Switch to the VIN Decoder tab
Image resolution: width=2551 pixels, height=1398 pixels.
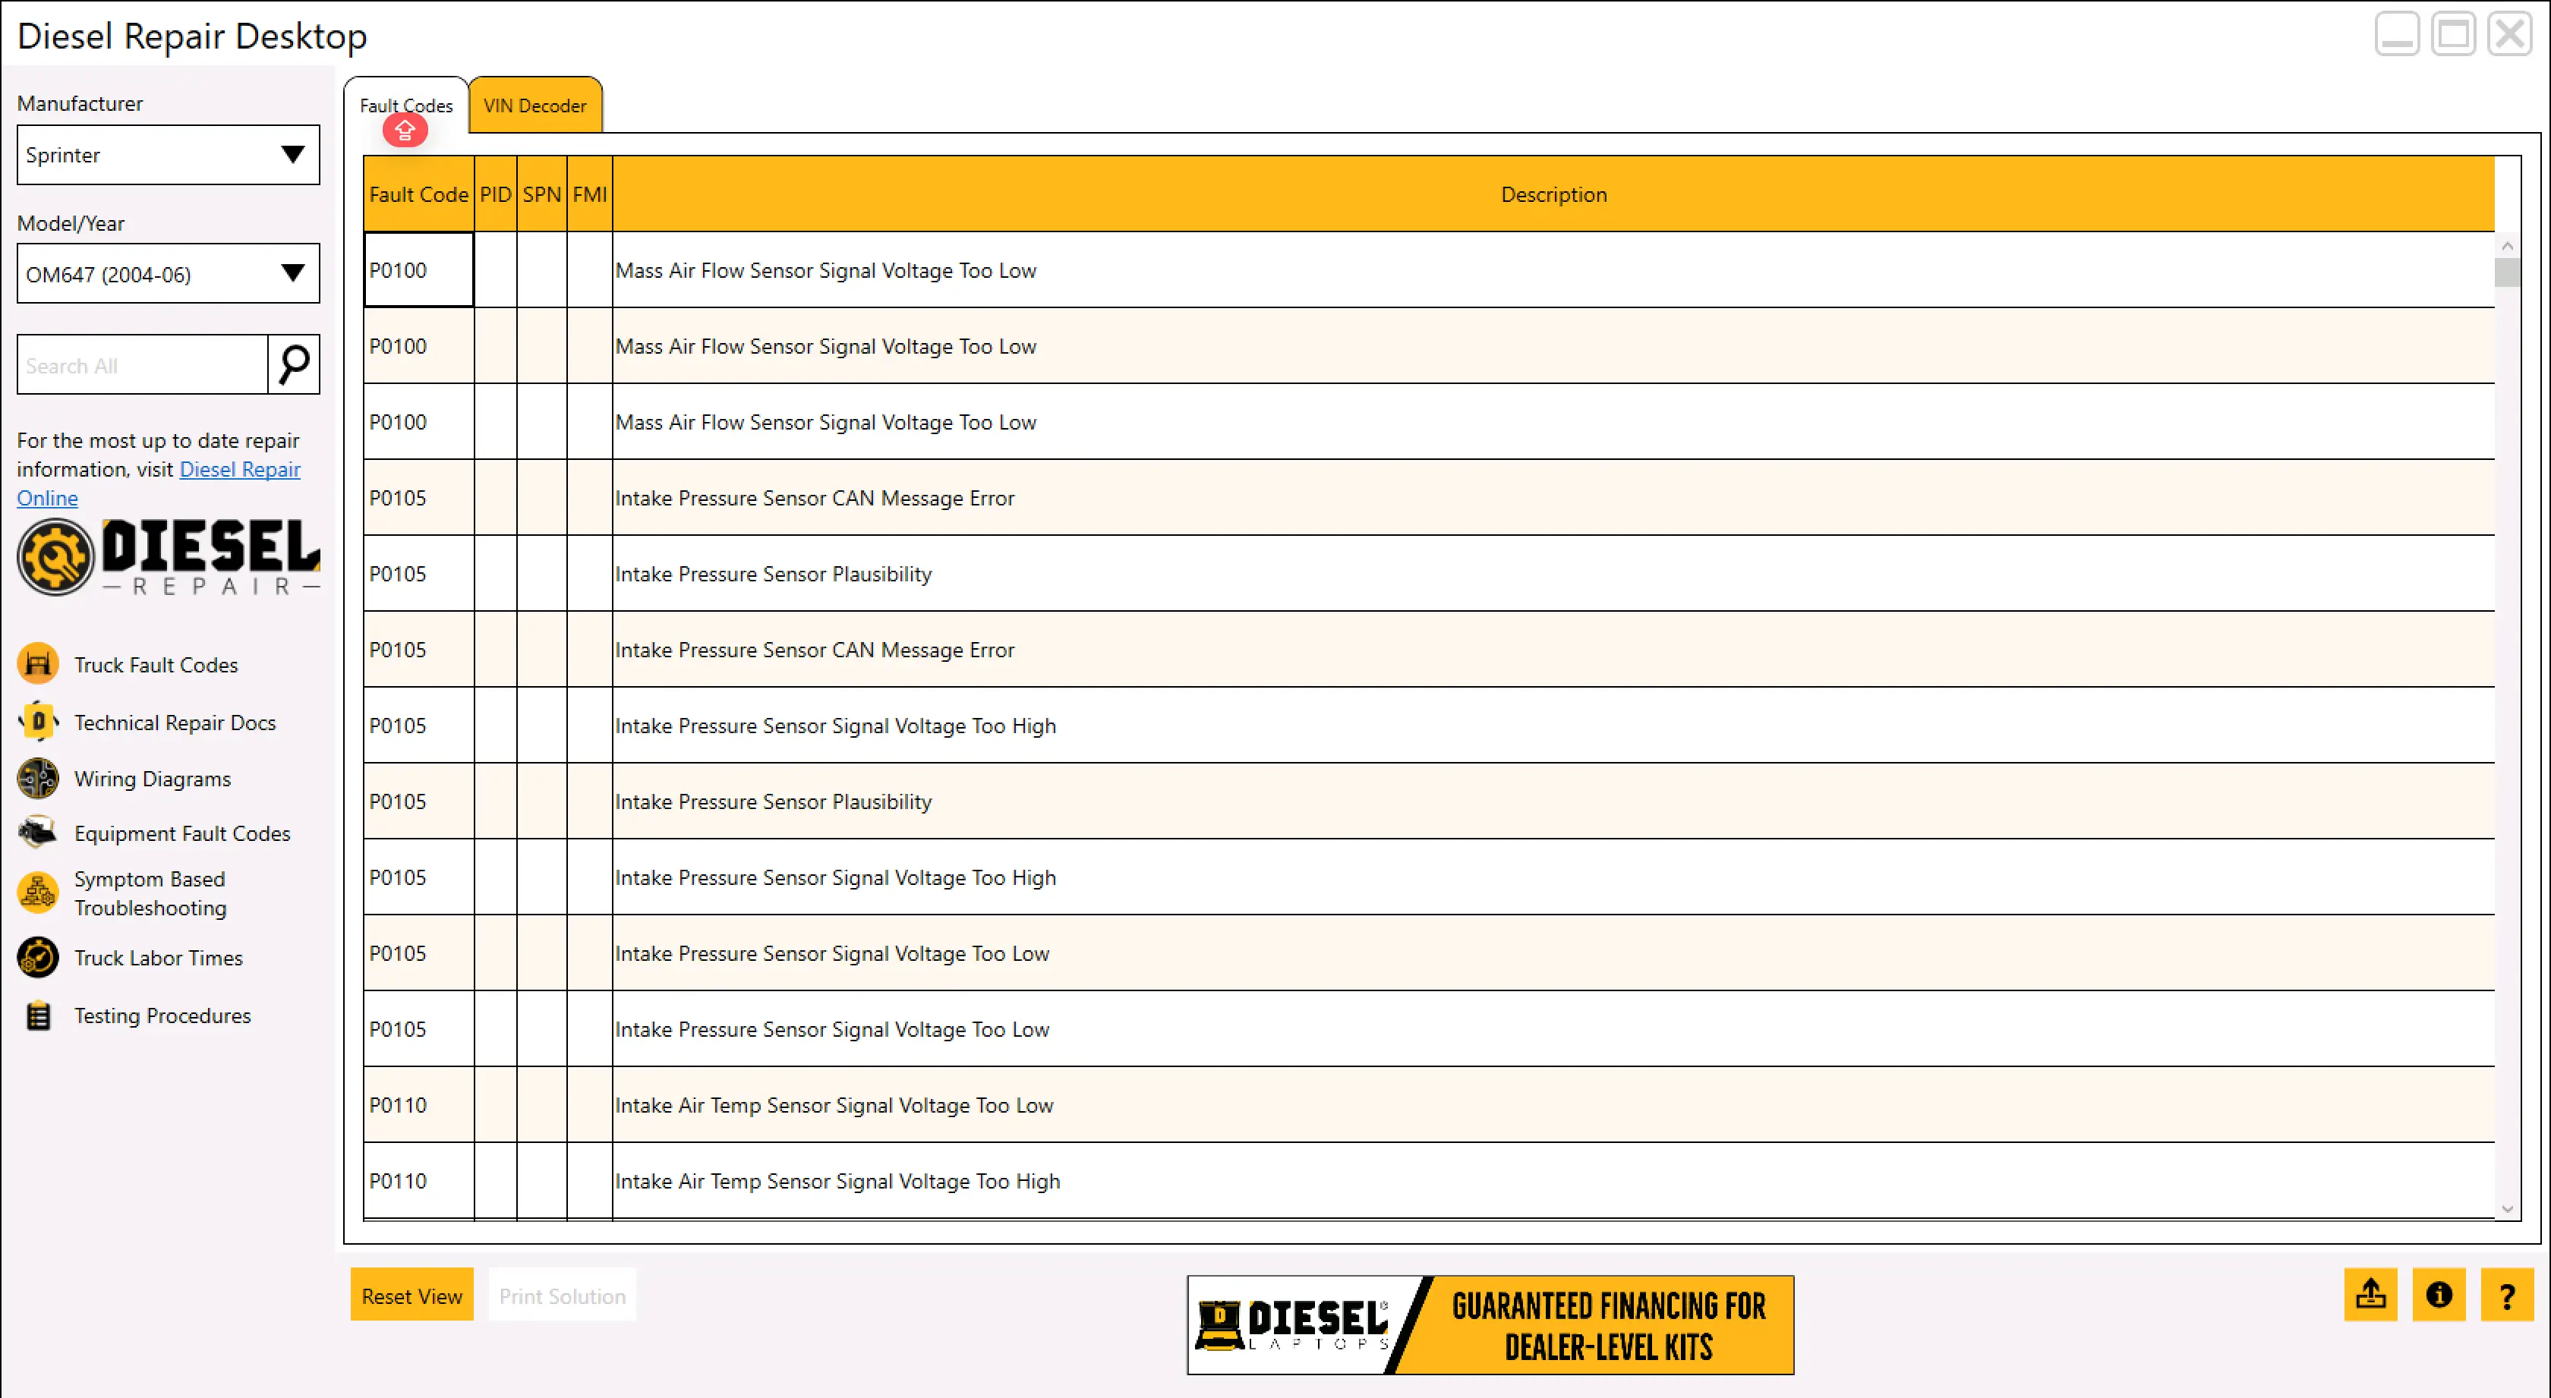pos(534,106)
